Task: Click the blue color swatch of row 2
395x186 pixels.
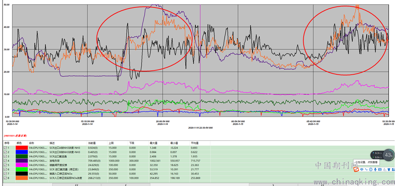Action: click(22, 152)
